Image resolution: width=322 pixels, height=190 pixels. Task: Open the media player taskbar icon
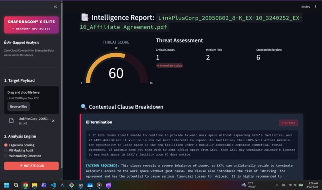99,185
